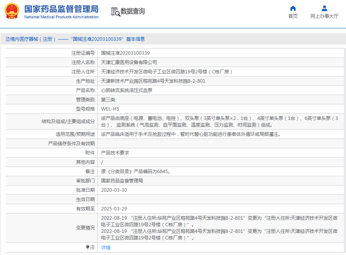Click the 网上办事大厅 text link
The image size is (346, 255).
324,16
